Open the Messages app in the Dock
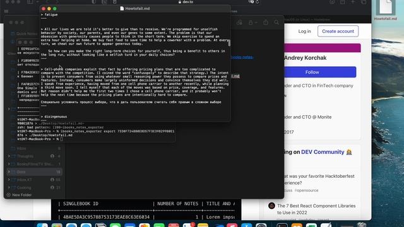The image size is (404, 227). click(x=115, y=225)
